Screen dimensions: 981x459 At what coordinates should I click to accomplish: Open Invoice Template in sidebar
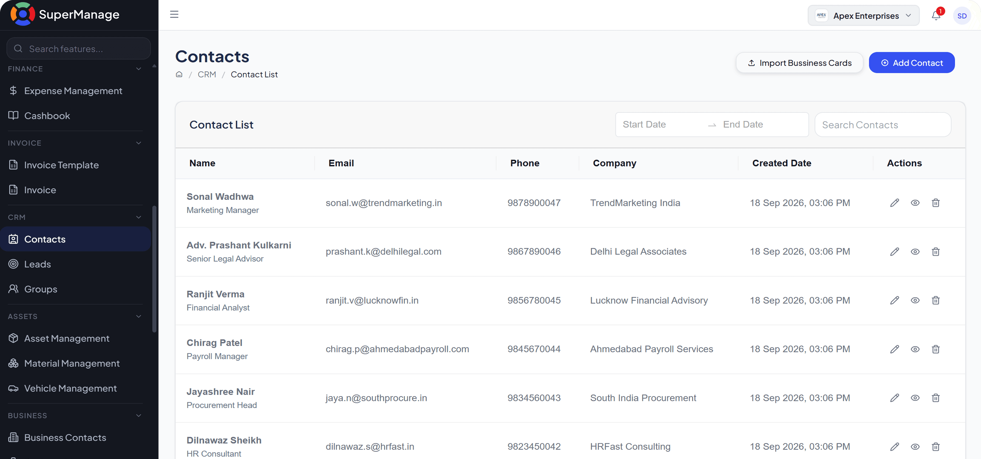coord(75,165)
